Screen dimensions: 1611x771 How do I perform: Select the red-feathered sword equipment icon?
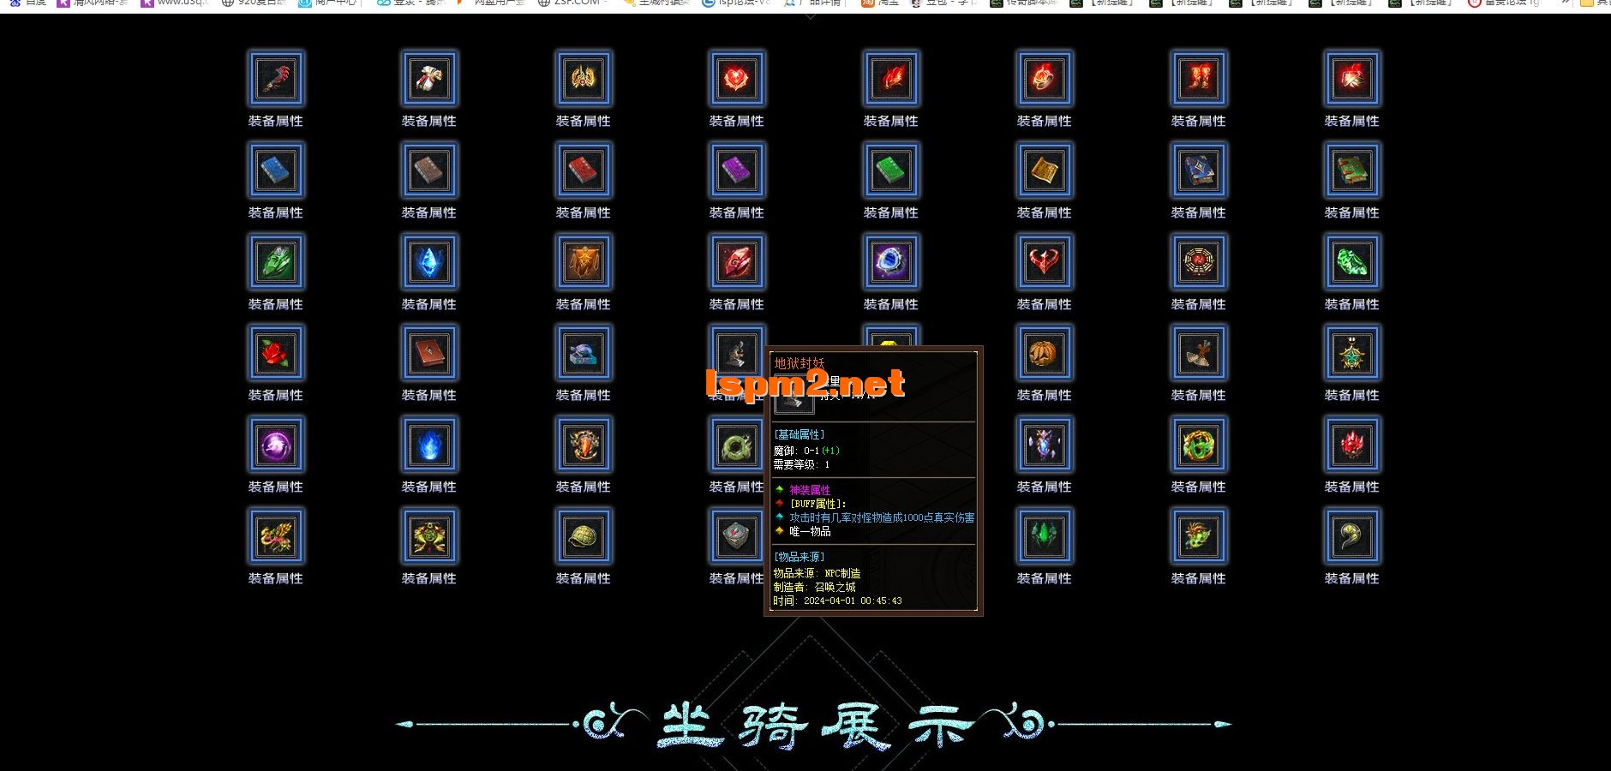[276, 79]
